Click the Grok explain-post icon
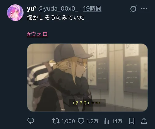The width and height of the screenshot is (155, 129). pos(133,9)
